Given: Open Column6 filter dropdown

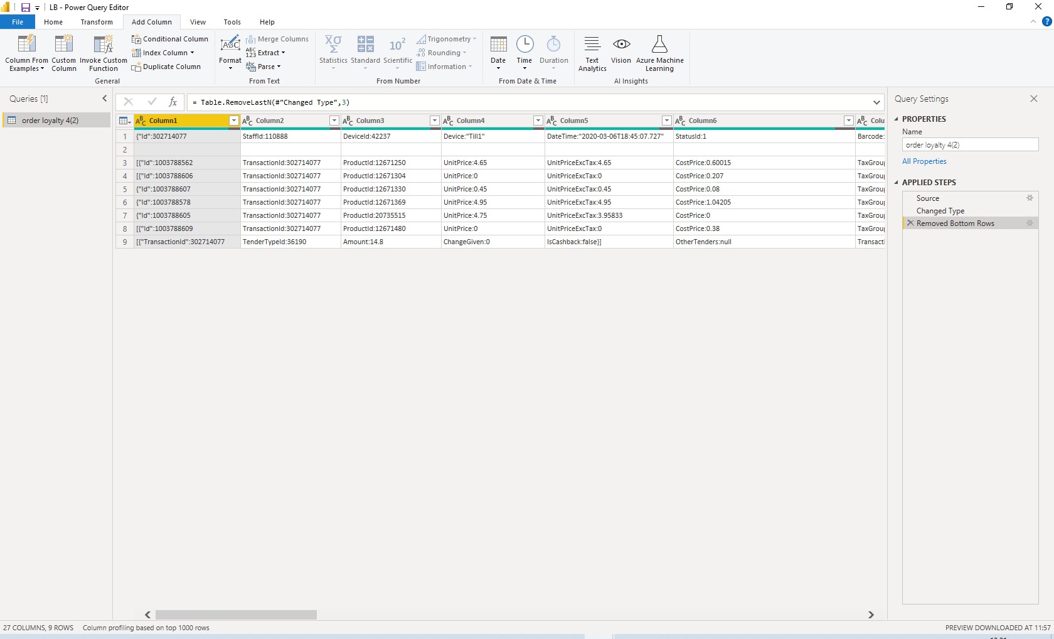Looking at the screenshot, I should tap(848, 121).
